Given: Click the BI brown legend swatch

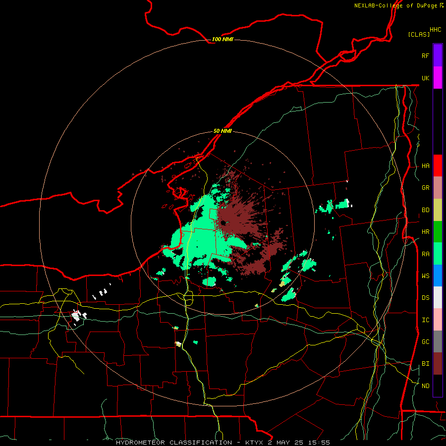Looking at the screenshot, I should click(x=438, y=364).
